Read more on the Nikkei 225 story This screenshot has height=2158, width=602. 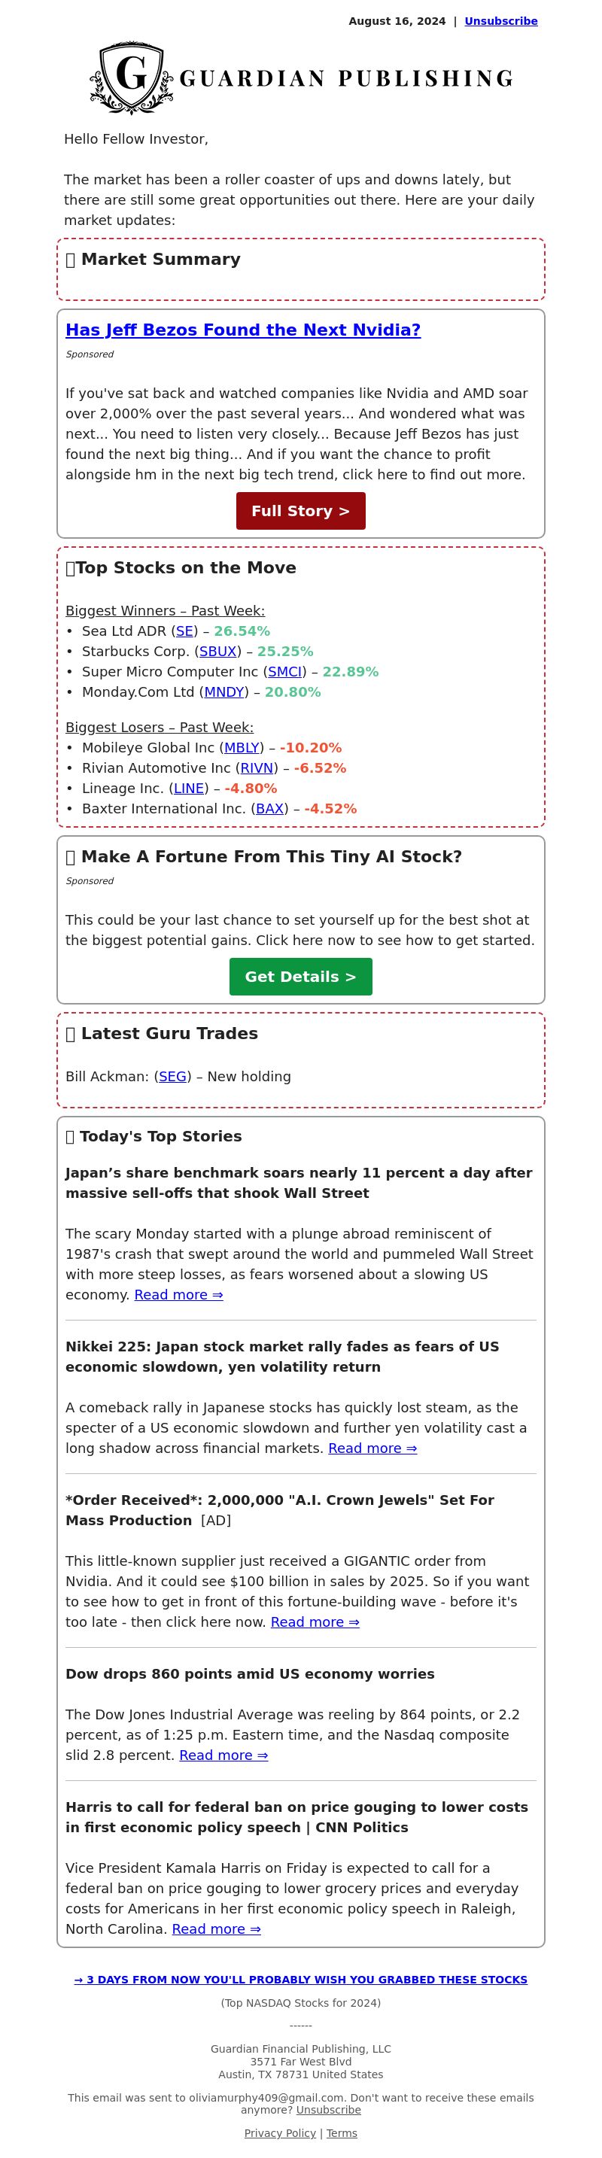tap(372, 1448)
